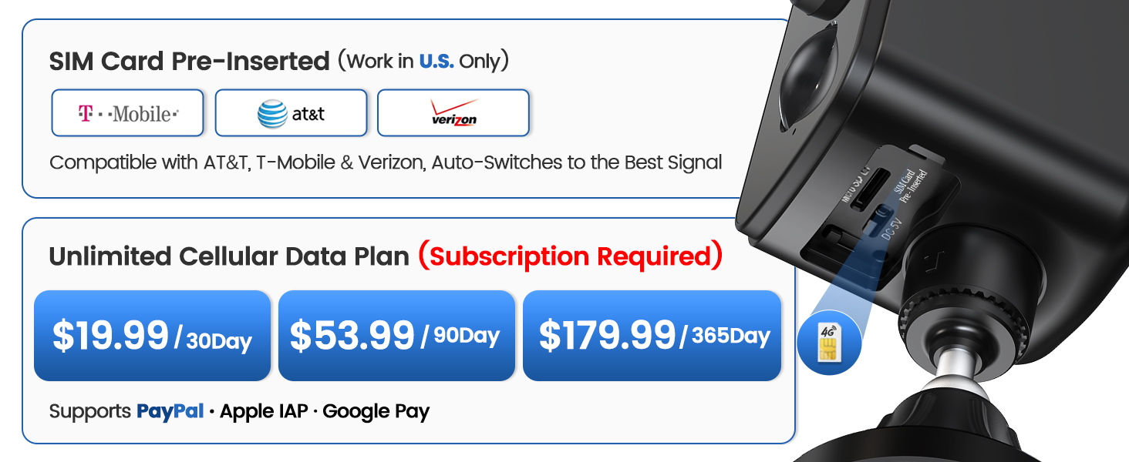This screenshot has height=462, width=1129.
Task: Click the blue U.S. text
Action: pos(436,62)
